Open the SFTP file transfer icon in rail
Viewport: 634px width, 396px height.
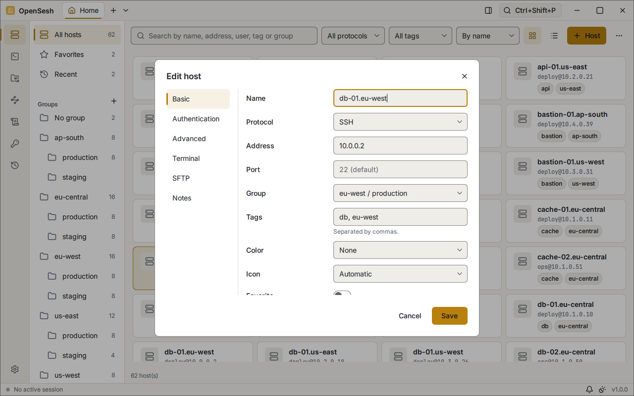point(15,78)
